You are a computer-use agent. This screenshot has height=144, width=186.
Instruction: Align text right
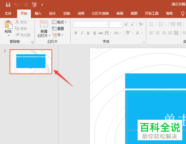click(x=164, y=33)
